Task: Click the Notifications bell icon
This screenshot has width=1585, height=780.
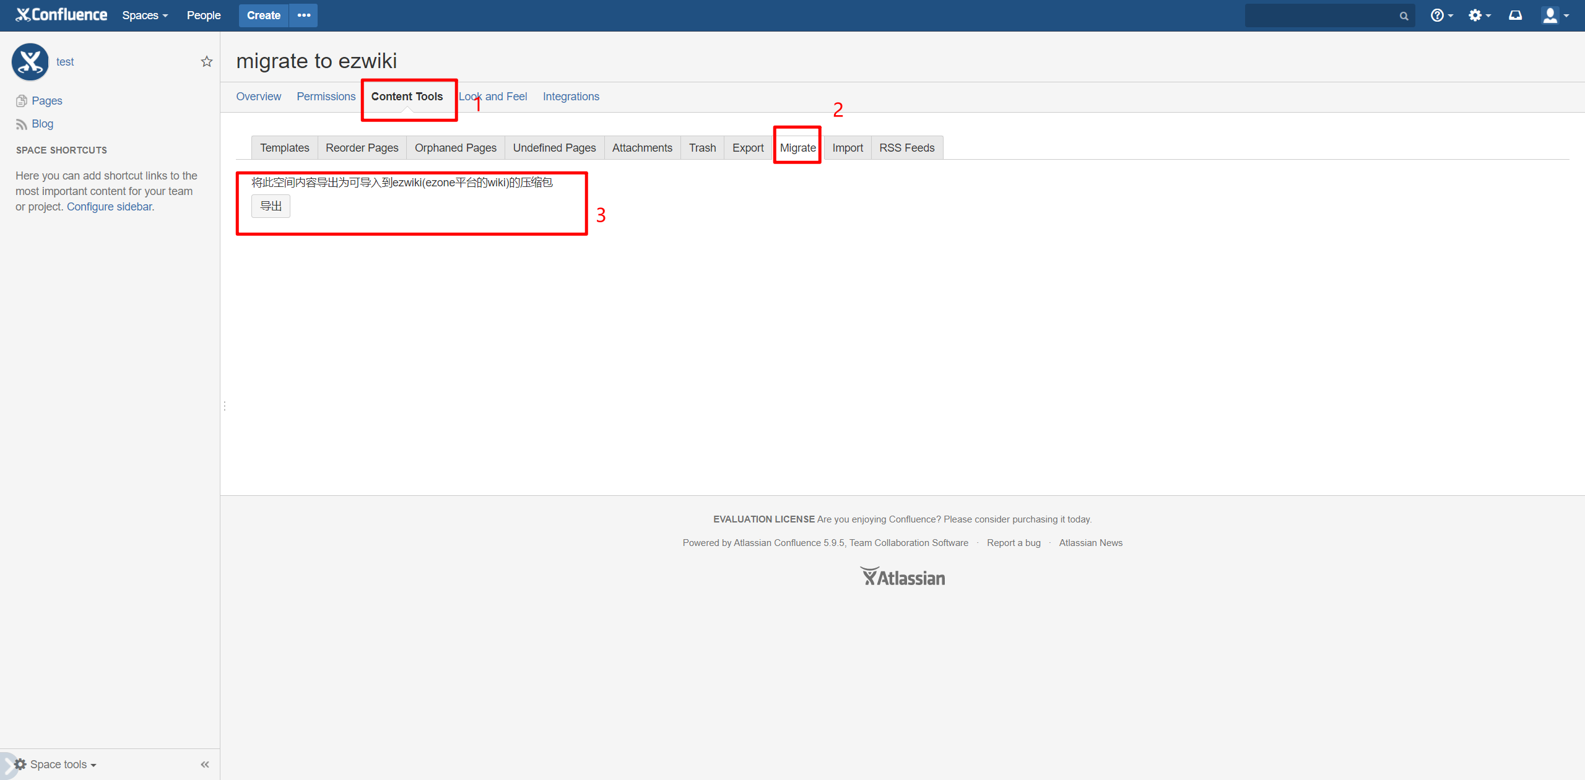Action: [x=1516, y=15]
